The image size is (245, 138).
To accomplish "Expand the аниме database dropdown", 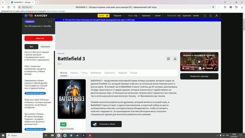I will point(159,16).
